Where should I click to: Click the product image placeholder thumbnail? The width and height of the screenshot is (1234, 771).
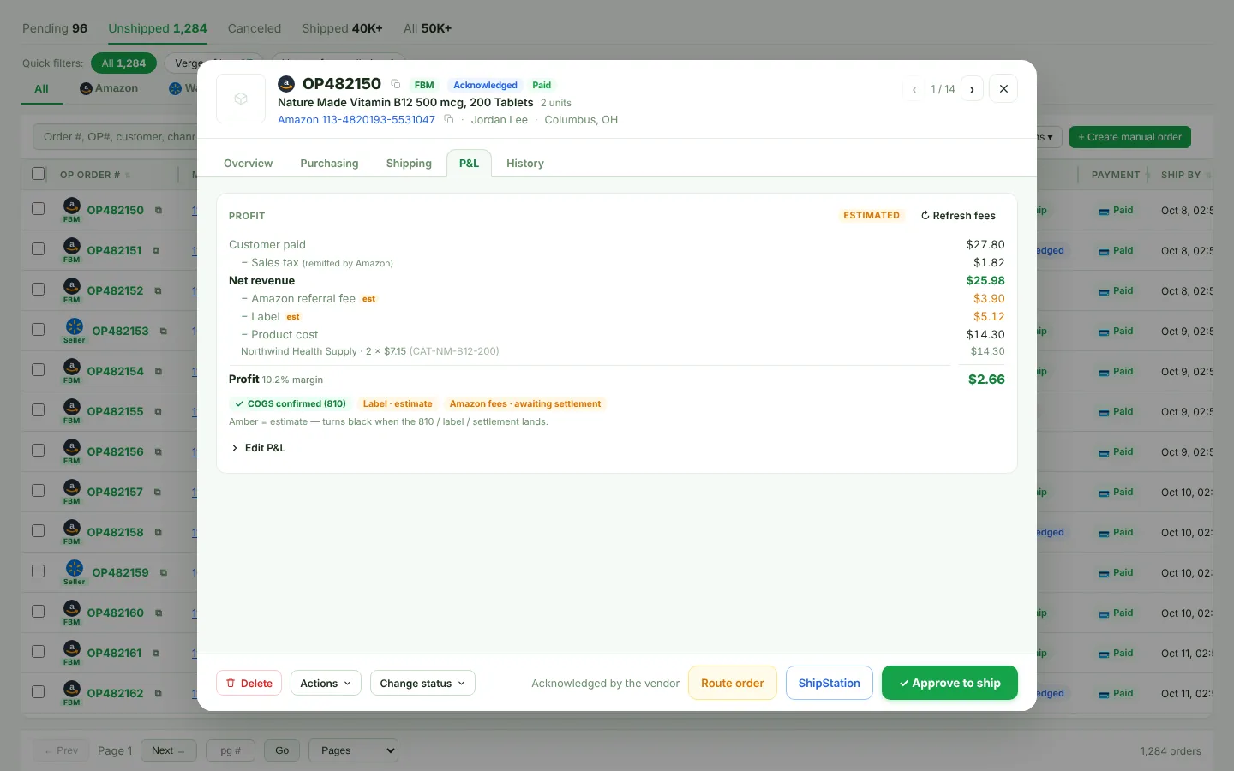[x=241, y=99]
